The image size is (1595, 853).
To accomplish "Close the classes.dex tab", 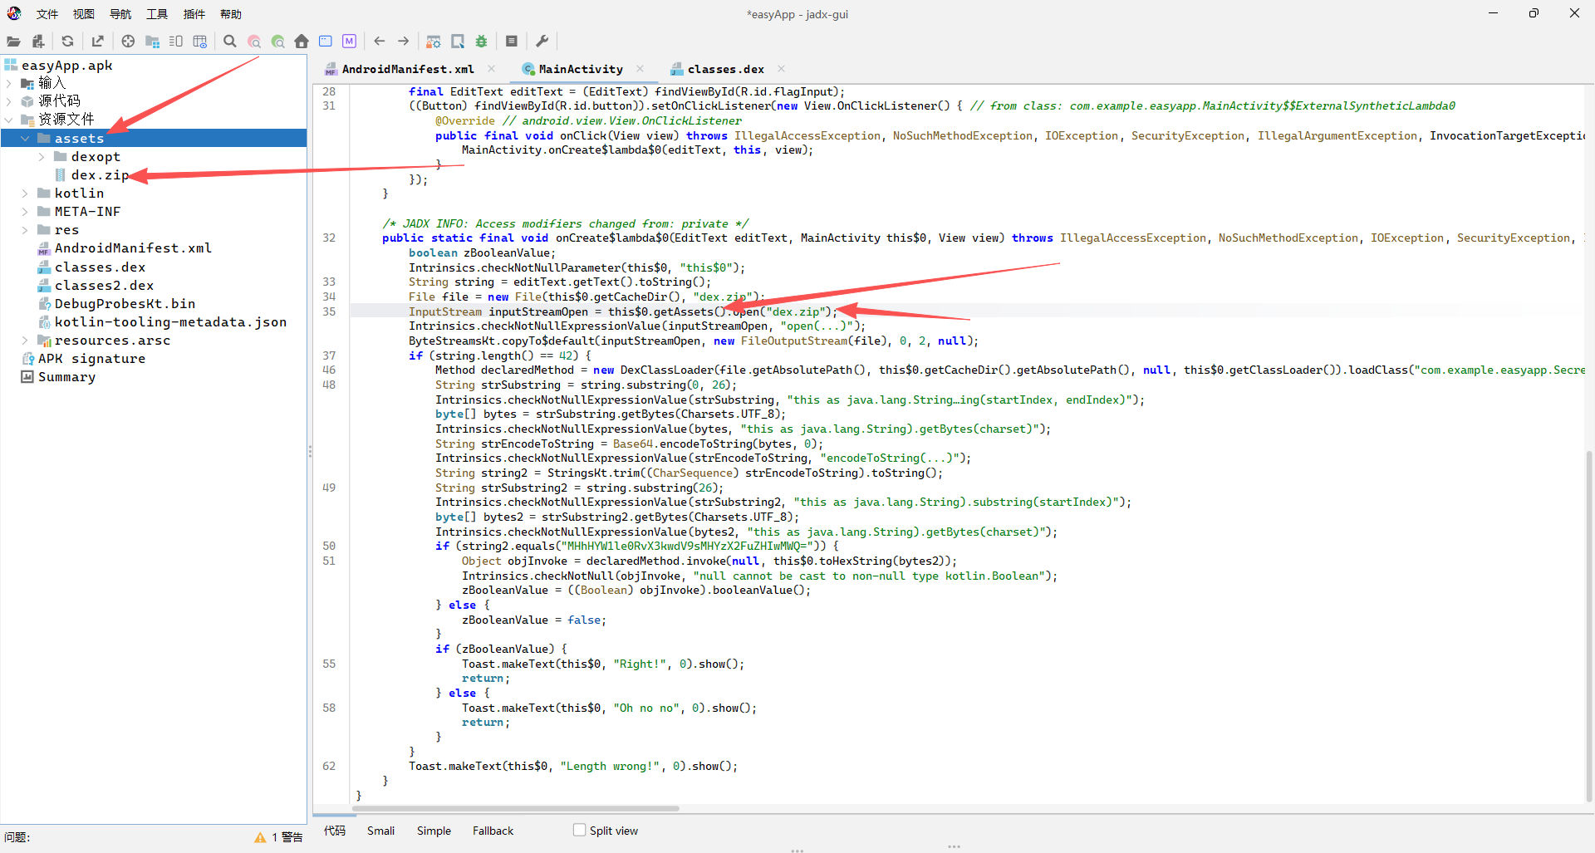I will 781,69.
